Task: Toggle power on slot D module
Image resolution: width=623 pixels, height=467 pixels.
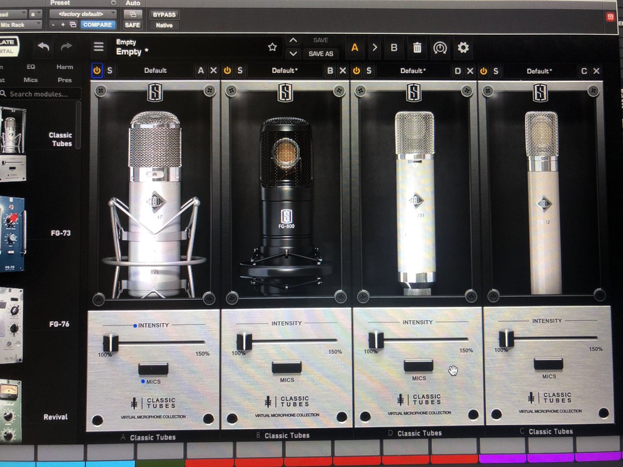Action: point(356,70)
